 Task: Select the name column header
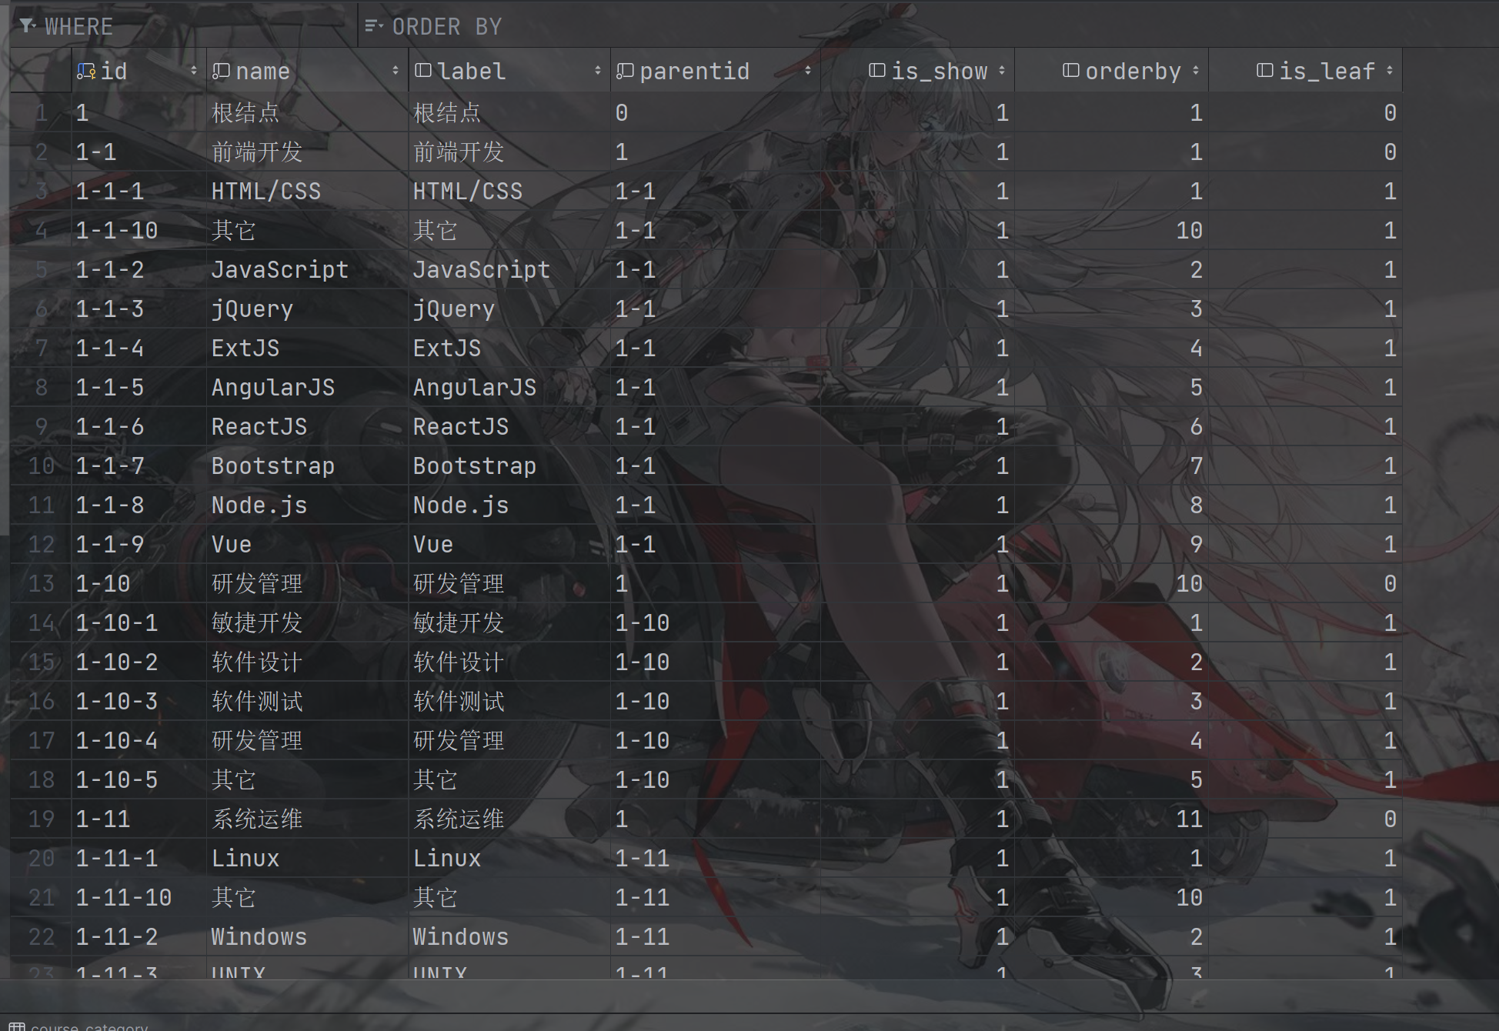tap(307, 71)
